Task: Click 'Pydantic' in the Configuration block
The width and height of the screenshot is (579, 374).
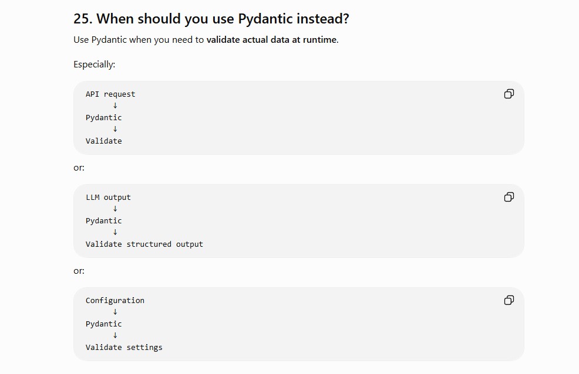Action: click(104, 324)
